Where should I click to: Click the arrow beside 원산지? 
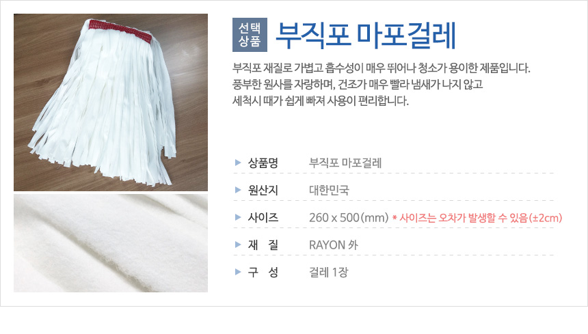click(238, 190)
